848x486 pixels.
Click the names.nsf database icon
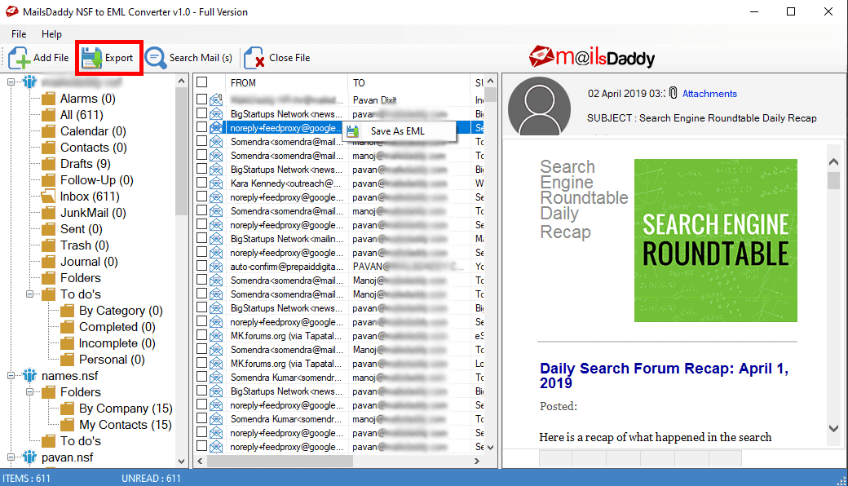29,375
